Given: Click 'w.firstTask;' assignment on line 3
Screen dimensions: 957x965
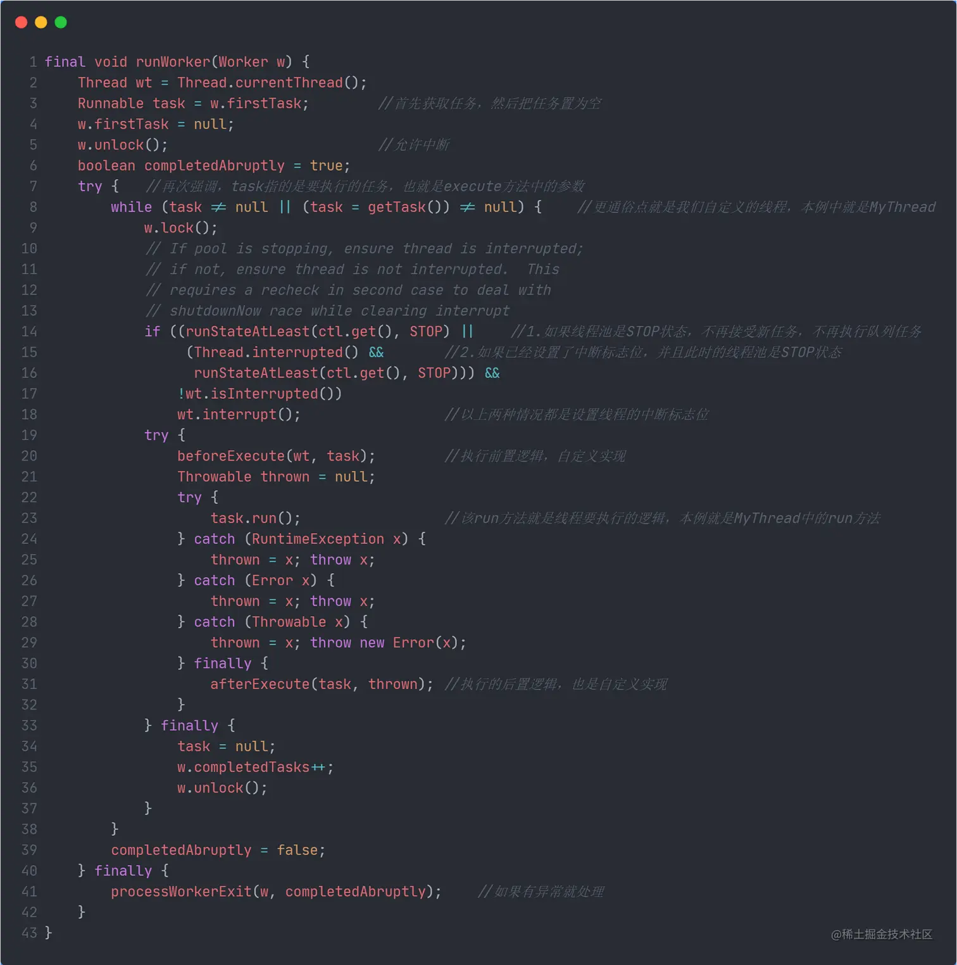Looking at the screenshot, I should [260, 103].
